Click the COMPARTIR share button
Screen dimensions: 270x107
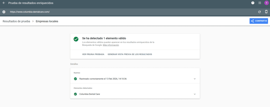coord(259,21)
